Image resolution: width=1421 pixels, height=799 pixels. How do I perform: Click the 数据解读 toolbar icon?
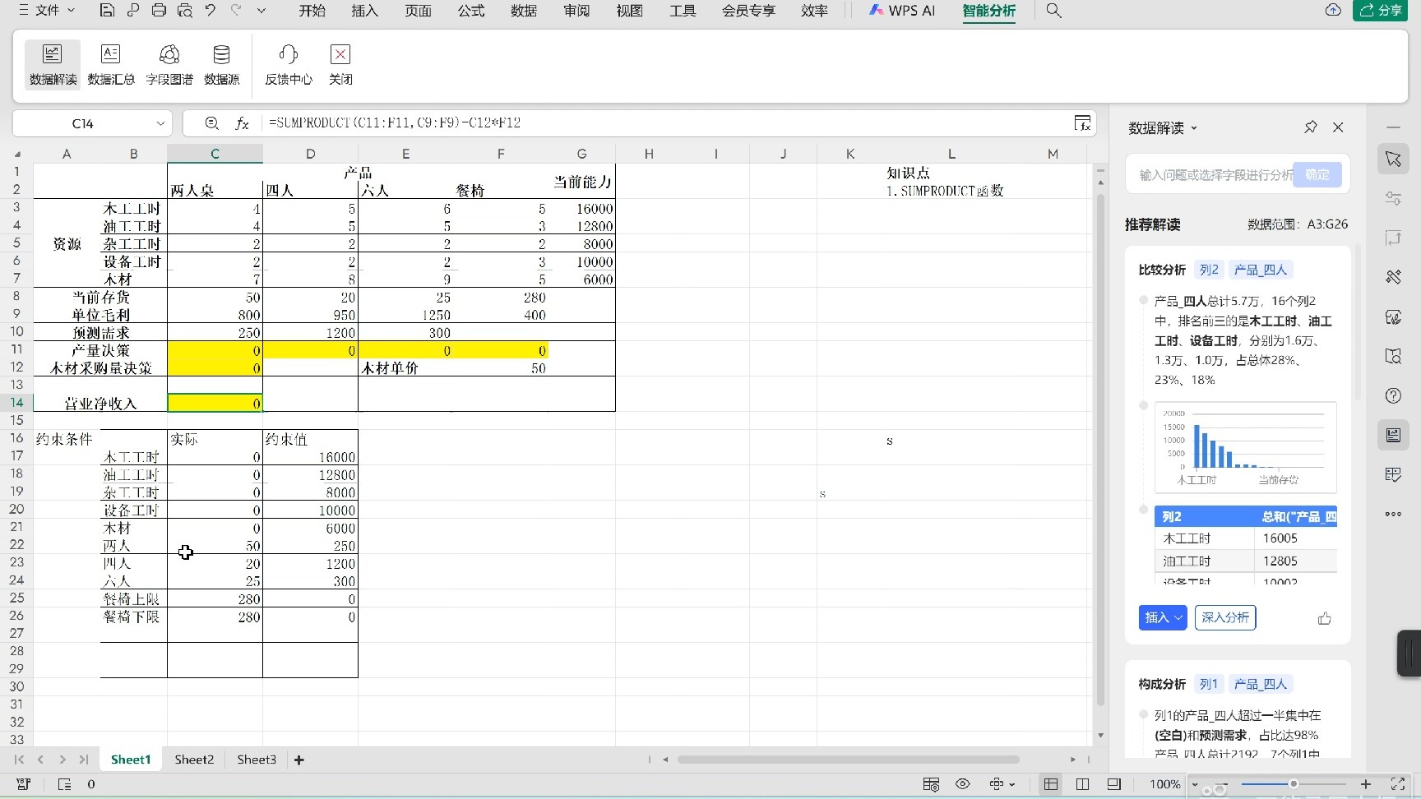(52, 64)
